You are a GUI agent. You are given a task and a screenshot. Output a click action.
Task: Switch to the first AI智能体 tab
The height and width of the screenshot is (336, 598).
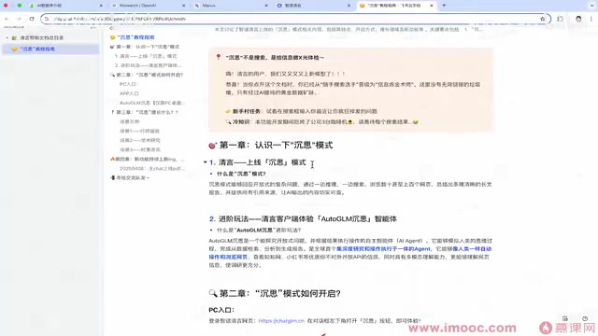pos(64,6)
